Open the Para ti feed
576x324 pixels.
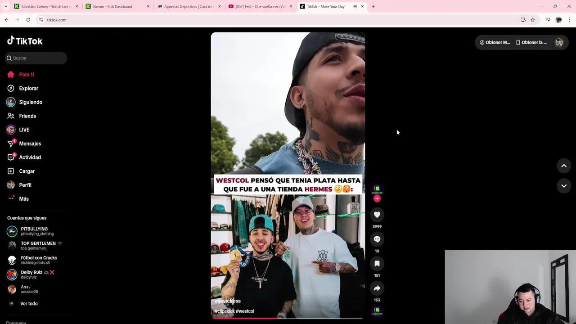pos(27,75)
